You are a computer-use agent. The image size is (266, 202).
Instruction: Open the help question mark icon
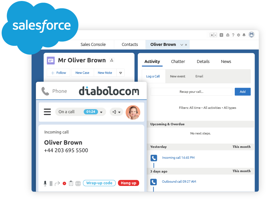(x=233, y=35)
